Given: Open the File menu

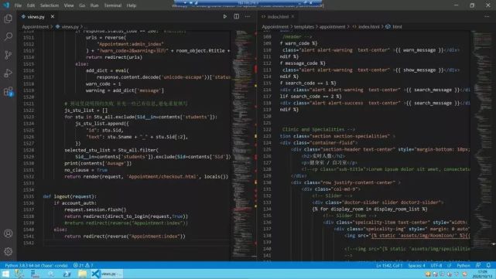Looking at the screenshot, I should click(18, 5).
